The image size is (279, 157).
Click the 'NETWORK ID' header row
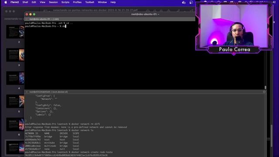pos(52,133)
